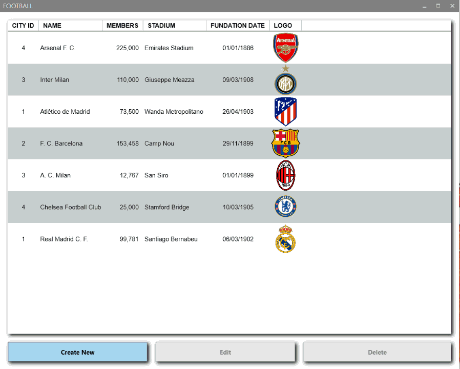The height and width of the screenshot is (369, 460).
Task: Select the Inter Milan name cell
Action: pyautogui.click(x=55, y=80)
